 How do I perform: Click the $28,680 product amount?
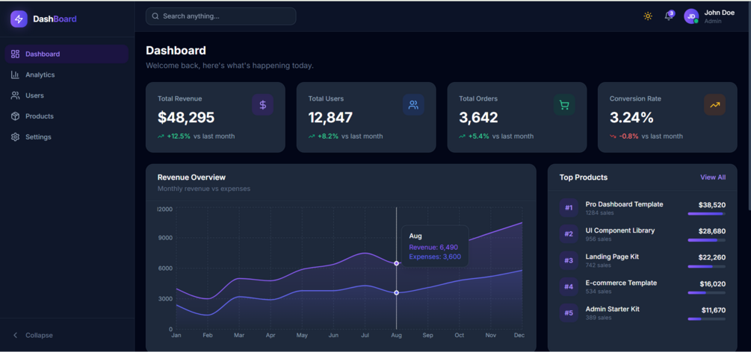pyautogui.click(x=711, y=231)
